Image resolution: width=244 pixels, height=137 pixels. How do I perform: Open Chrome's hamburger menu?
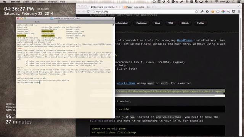[239, 11]
